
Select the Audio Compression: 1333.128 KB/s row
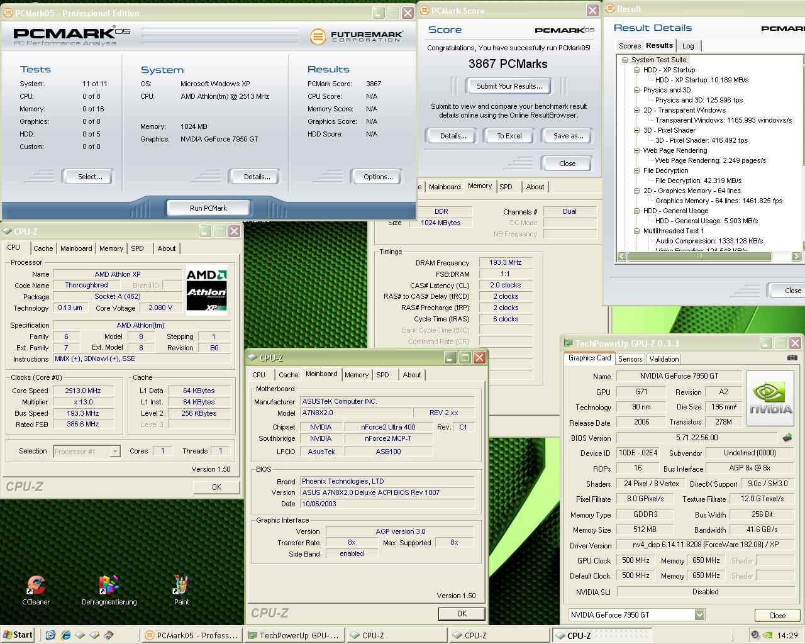click(709, 241)
